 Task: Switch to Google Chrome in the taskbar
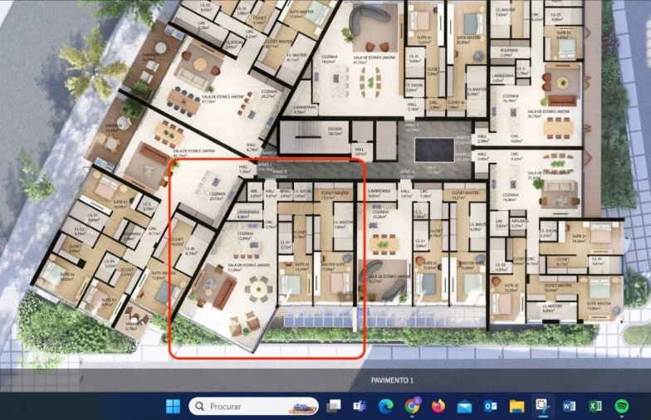[x=412, y=406]
